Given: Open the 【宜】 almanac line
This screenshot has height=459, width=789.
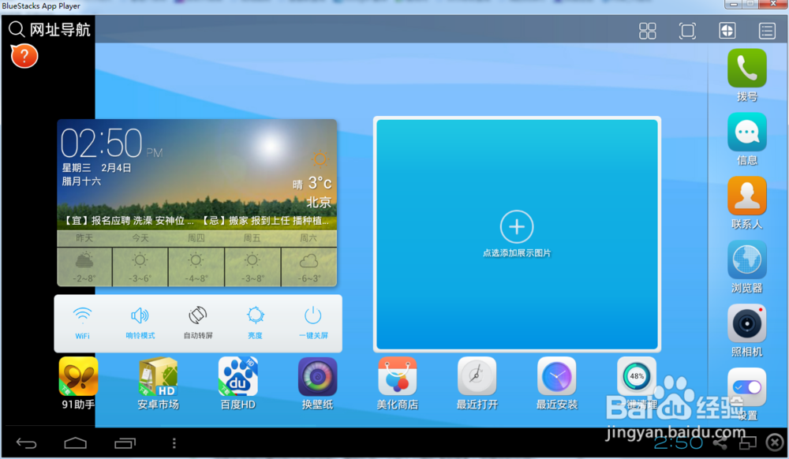Looking at the screenshot, I should pos(128,221).
